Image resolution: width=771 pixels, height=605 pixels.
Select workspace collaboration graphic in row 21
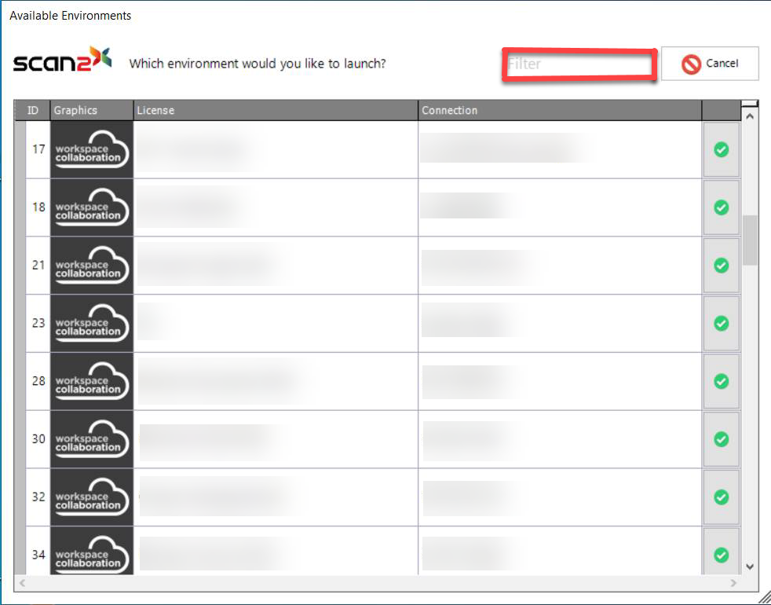(x=92, y=266)
